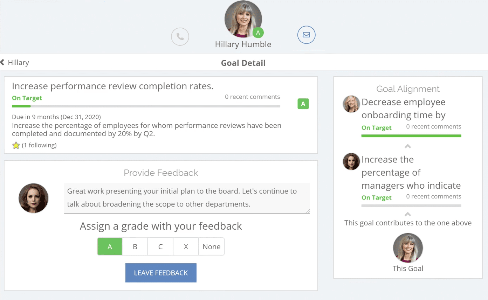The image size is (488, 300).
Task: Click into the feedback text area
Action: pos(187,198)
